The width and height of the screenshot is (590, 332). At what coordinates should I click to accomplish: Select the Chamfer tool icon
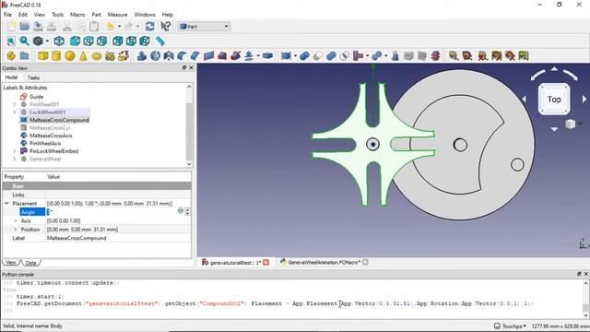pyautogui.click(x=195, y=56)
